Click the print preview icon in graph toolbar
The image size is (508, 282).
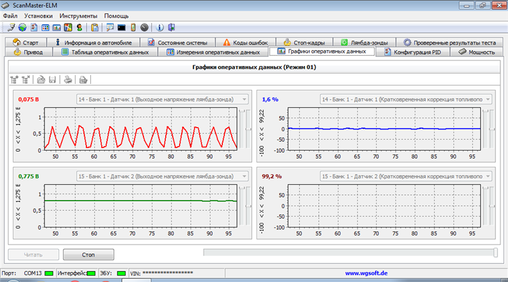[x=83, y=79]
